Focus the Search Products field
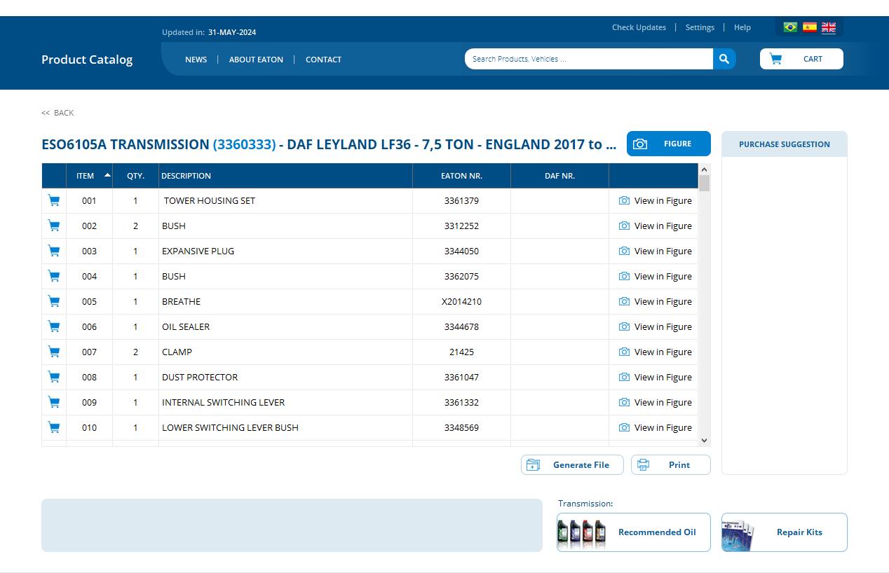Screen dimensions: 889x573 (x=589, y=59)
